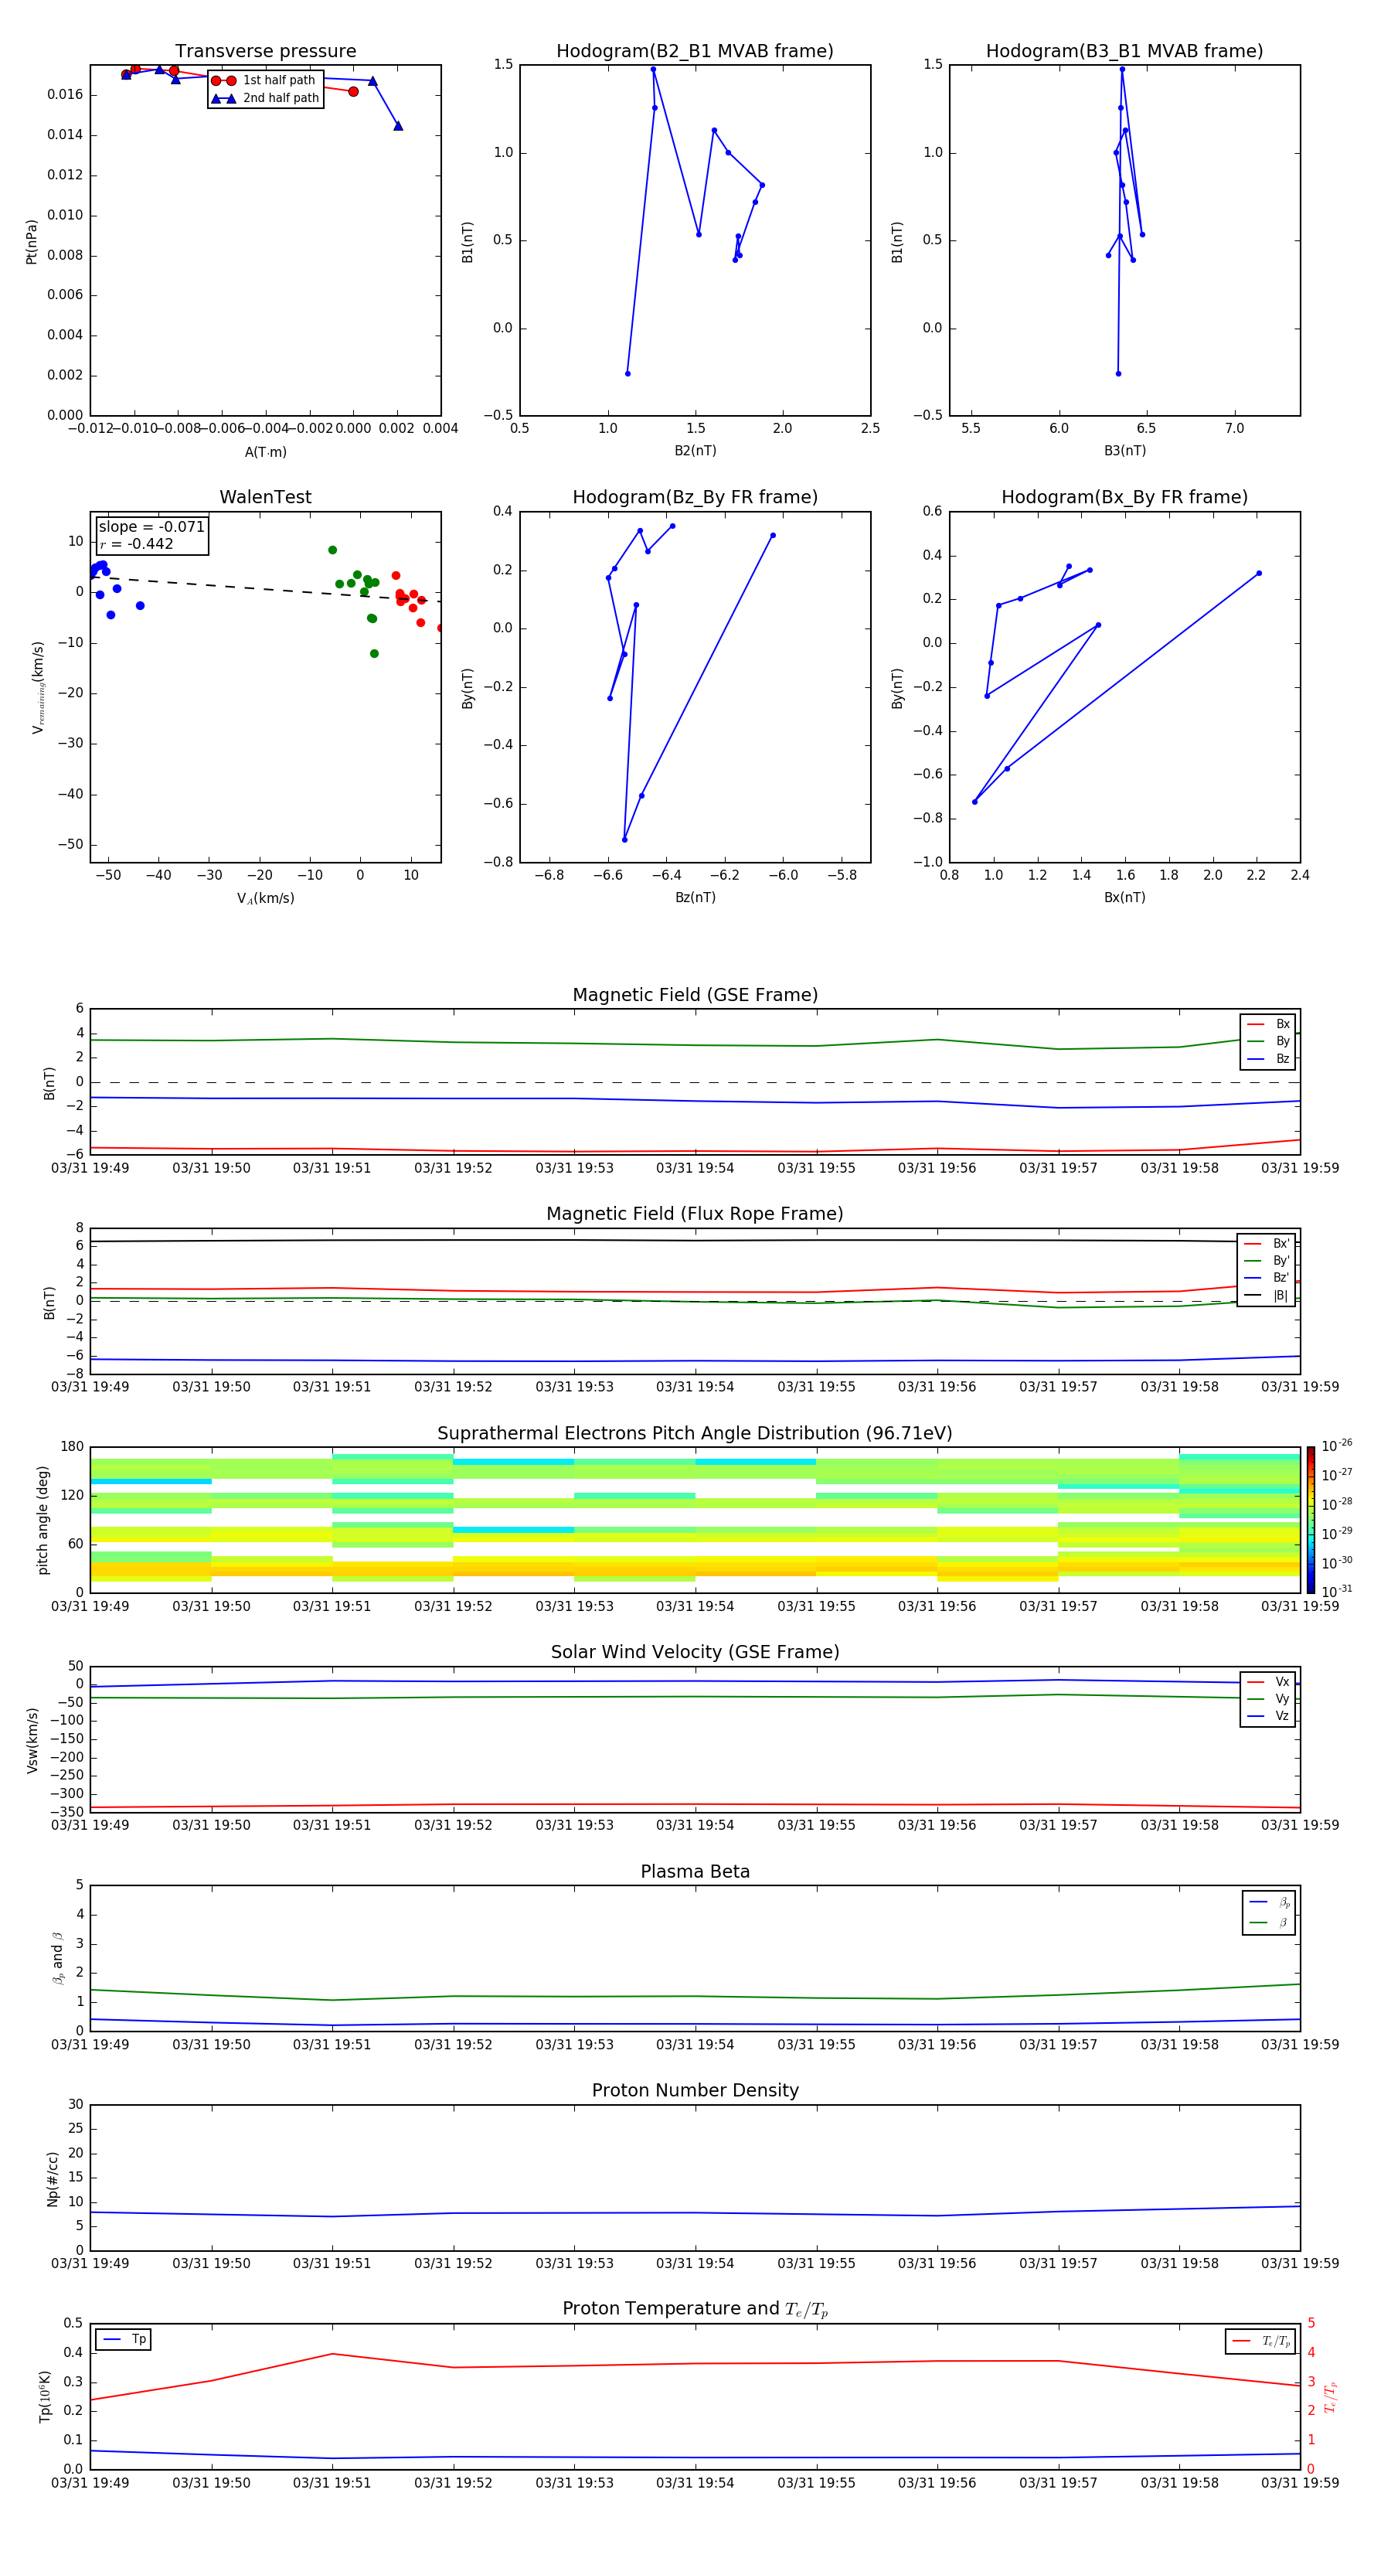Click the 'Magnetic Field (GSE Frame)' title

click(695, 995)
